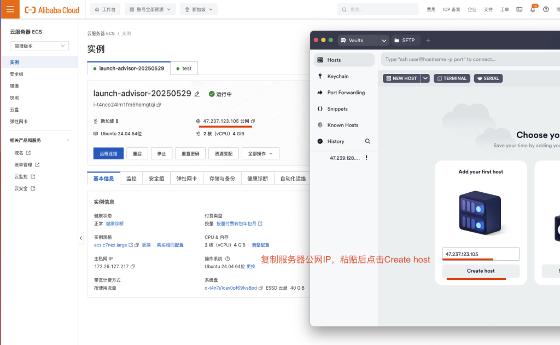Expand the 新加坡 region dropdown
The width and height of the screenshot is (560, 345).
click(x=199, y=9)
